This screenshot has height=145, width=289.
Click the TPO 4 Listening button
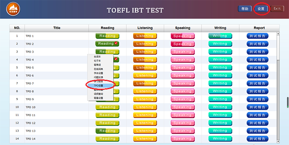pyautogui.click(x=145, y=60)
